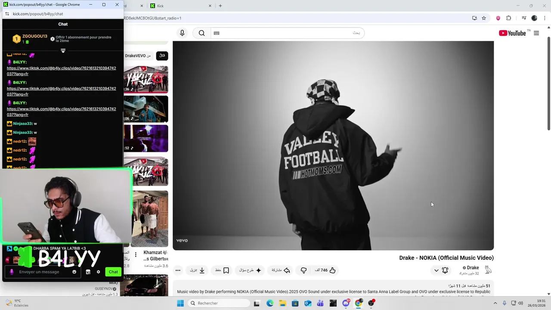Image resolution: width=551 pixels, height=310 pixels.
Task: Select the 'الكل' all filter chip
Action: (x=162, y=56)
